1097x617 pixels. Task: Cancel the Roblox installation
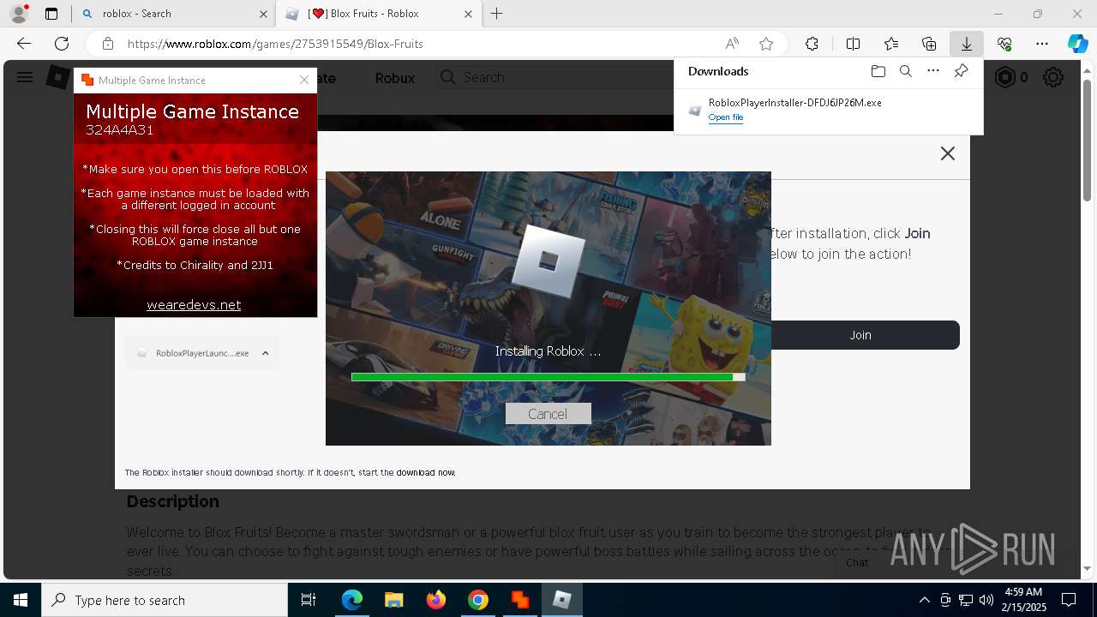point(548,414)
